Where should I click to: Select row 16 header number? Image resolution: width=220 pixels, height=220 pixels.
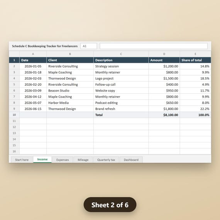[x=14, y=151]
